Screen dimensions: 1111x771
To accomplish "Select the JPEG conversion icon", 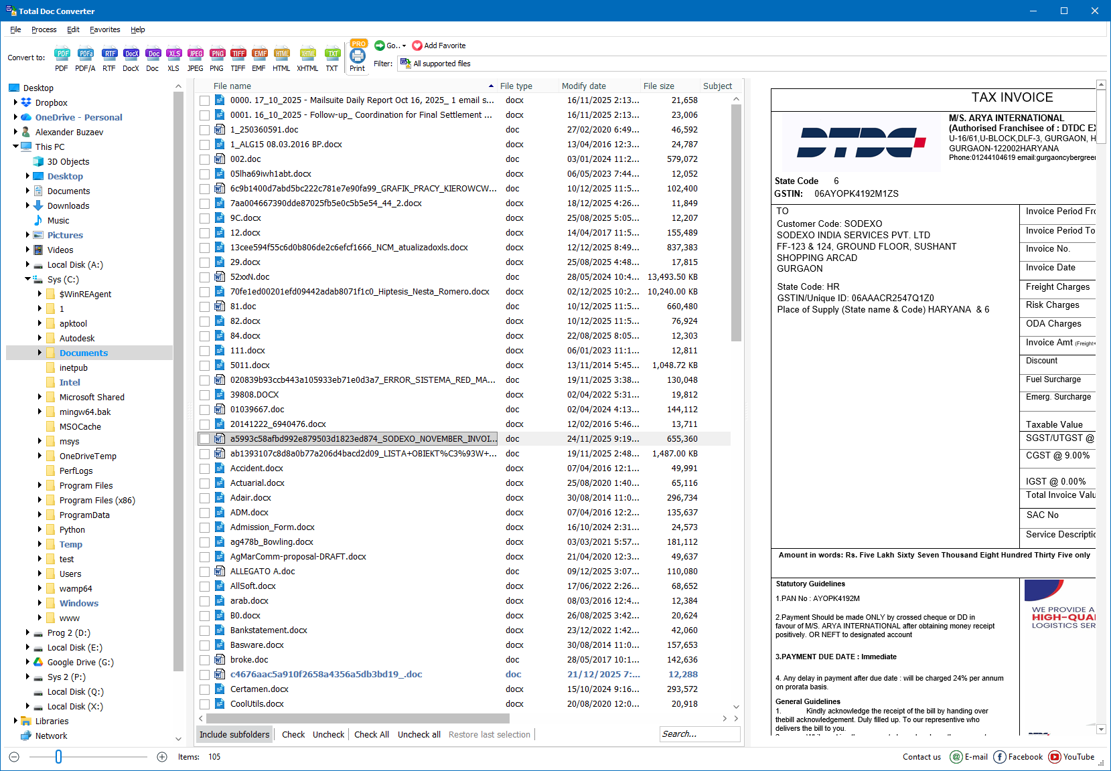I will 195,58.
